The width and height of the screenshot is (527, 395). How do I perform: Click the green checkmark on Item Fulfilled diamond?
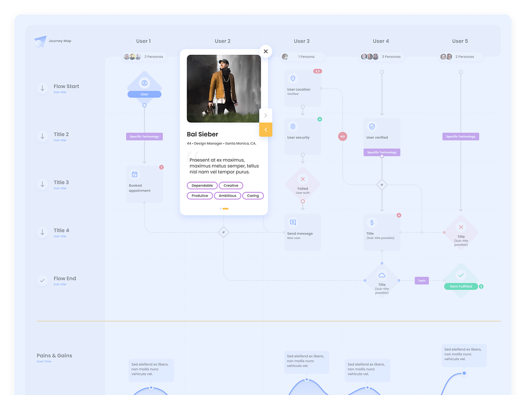pyautogui.click(x=461, y=276)
